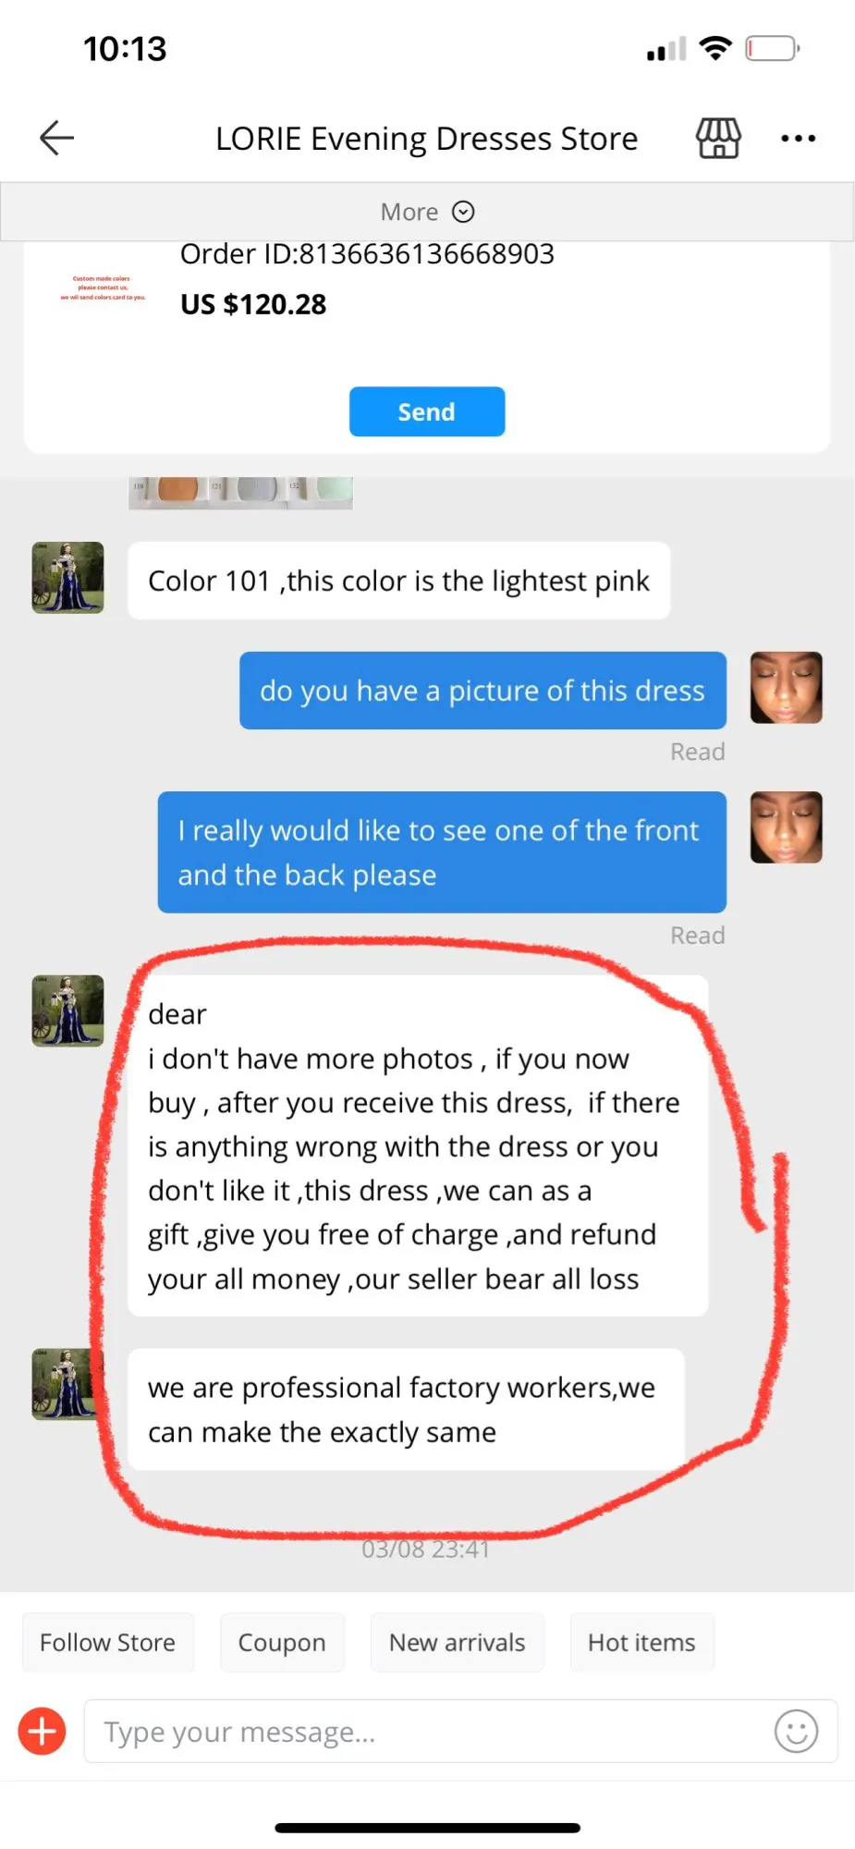The width and height of the screenshot is (855, 1849).
Task: Send the order card
Action: [427, 411]
